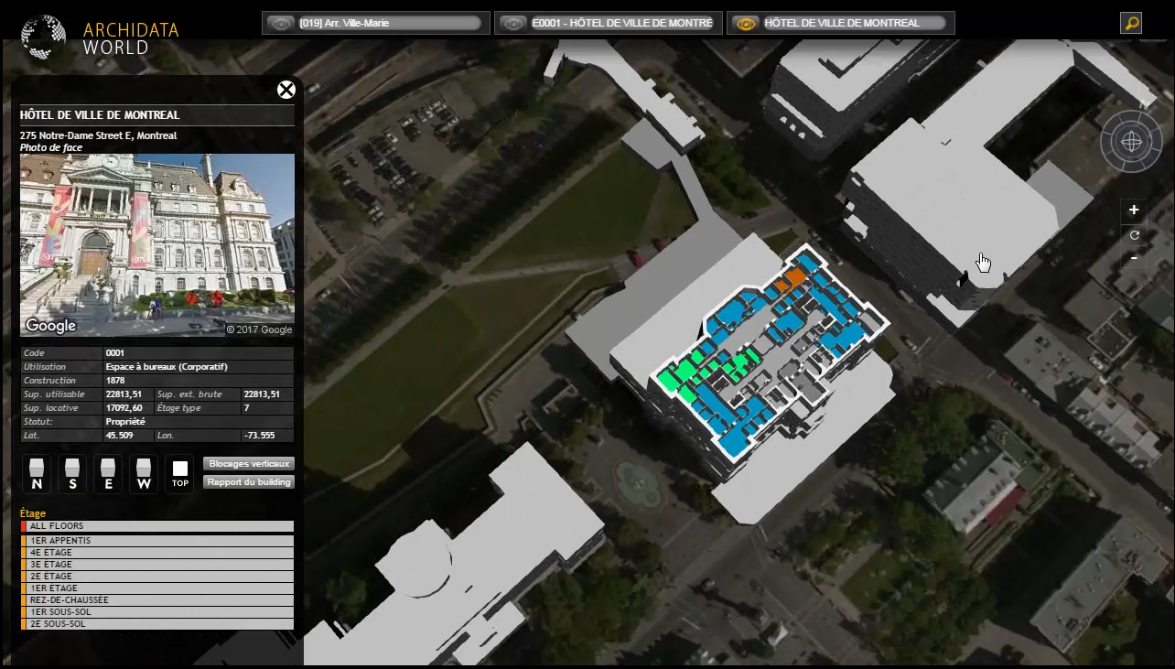Click the orange room on floor plan
1175x669 pixels.
791,278
